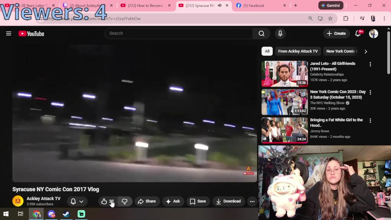Toggle channel notification bell
391x220 pixels.
tap(73, 201)
